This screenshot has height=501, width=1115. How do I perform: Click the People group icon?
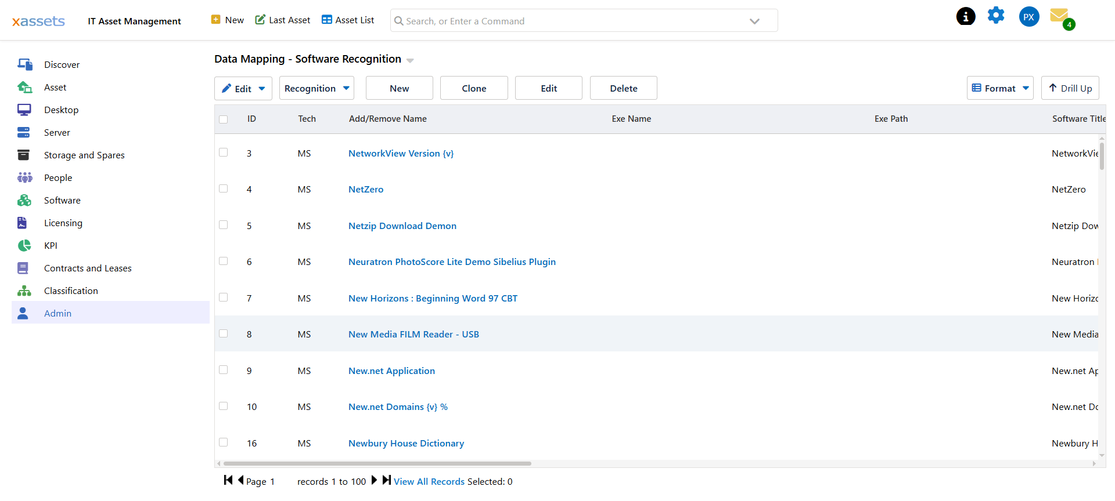tap(24, 177)
